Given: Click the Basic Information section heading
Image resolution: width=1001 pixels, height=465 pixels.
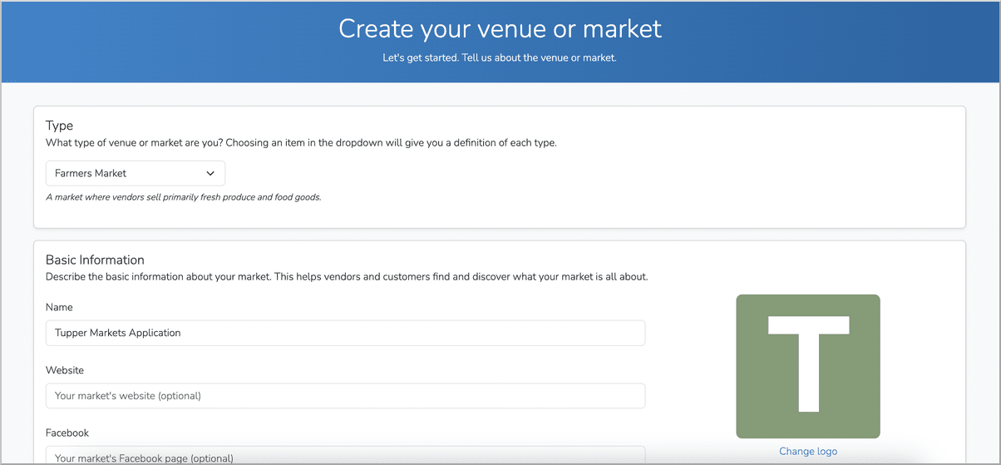Looking at the screenshot, I should pyautogui.click(x=95, y=260).
